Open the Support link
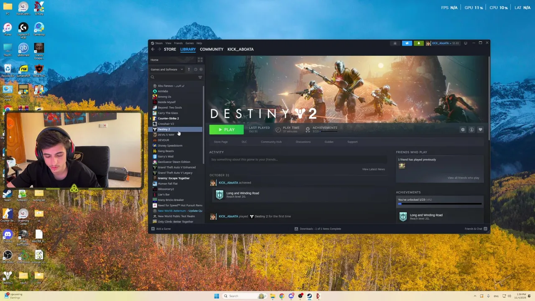 click(352, 142)
